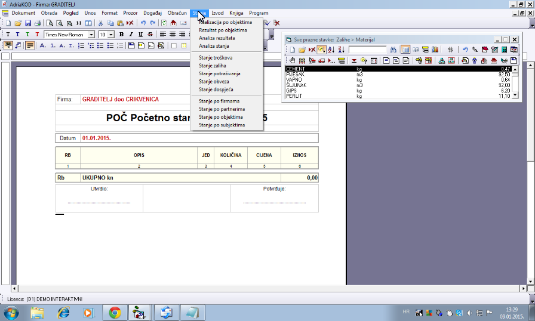Screen dimensions: 535x321
Task: Select the blue T text style
Action: point(17,35)
